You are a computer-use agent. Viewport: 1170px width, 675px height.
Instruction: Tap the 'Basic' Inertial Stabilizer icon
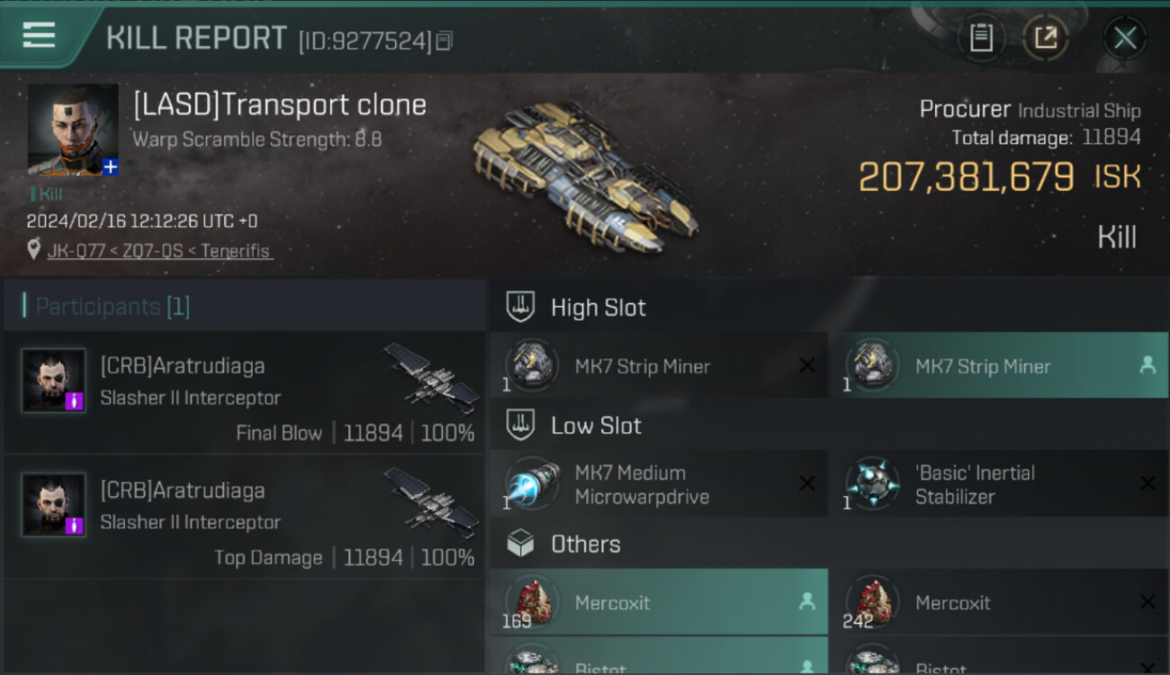(872, 483)
